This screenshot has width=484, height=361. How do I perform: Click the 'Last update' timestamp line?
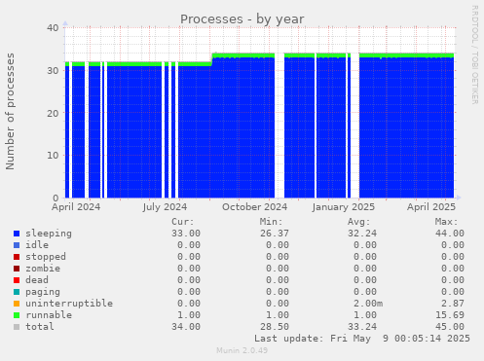pos(362,339)
